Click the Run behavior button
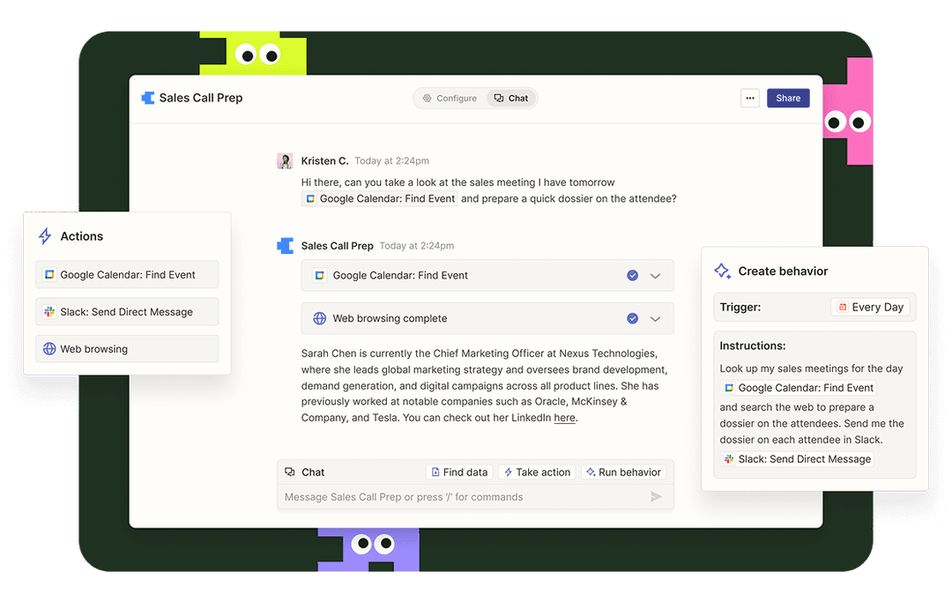This screenshot has width=952, height=603. tap(623, 473)
